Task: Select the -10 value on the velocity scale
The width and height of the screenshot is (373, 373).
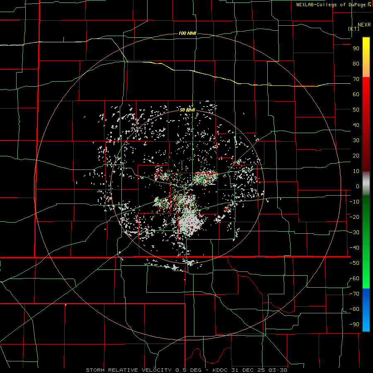Action: pyautogui.click(x=354, y=202)
